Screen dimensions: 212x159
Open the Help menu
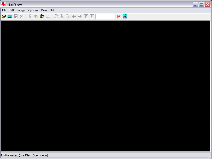[53, 10]
